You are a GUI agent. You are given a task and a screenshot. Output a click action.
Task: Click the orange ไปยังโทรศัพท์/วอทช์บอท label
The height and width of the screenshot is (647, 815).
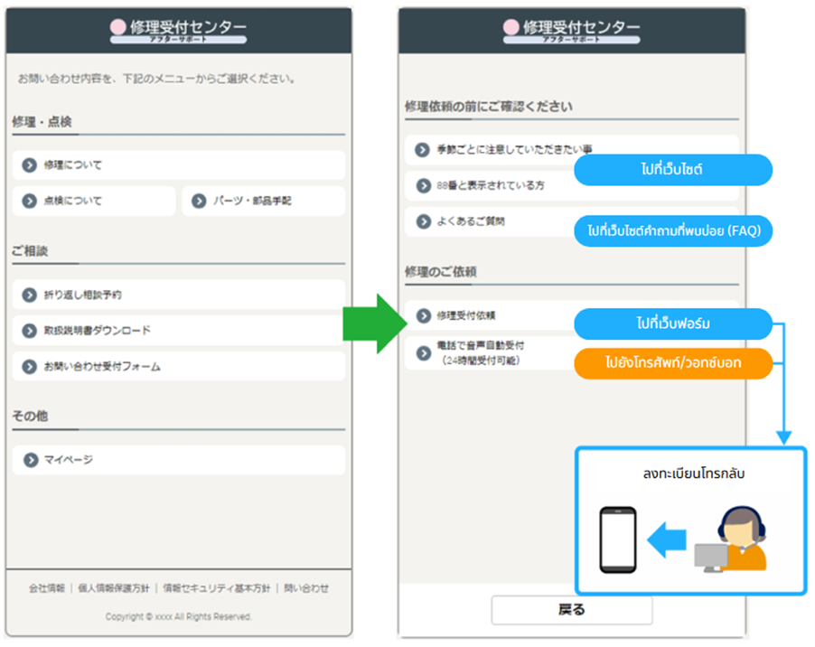(x=673, y=363)
